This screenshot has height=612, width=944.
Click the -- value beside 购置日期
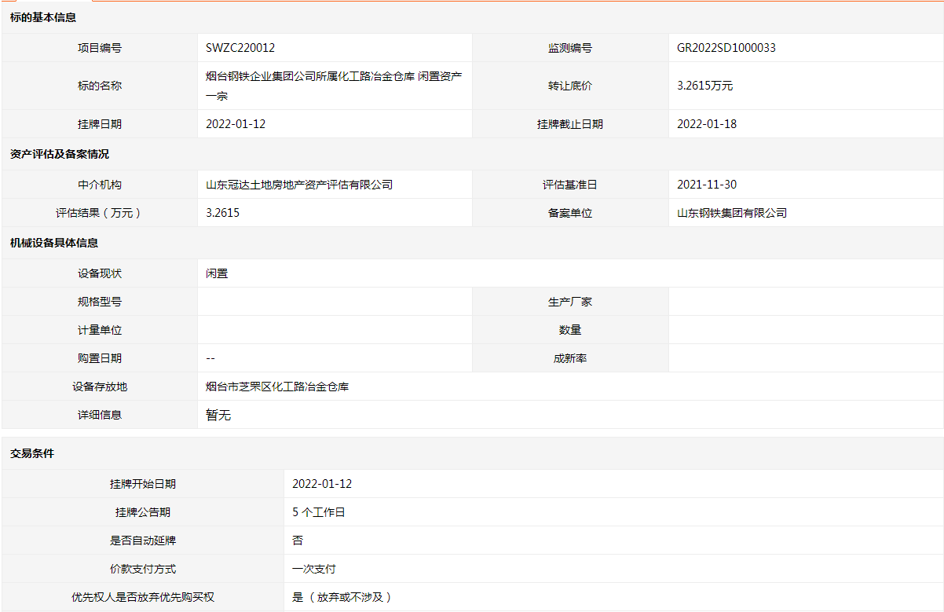(x=210, y=358)
